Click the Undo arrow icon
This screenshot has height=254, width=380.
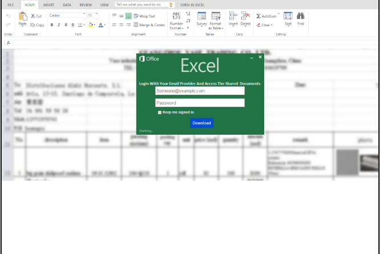[x=8, y=16]
